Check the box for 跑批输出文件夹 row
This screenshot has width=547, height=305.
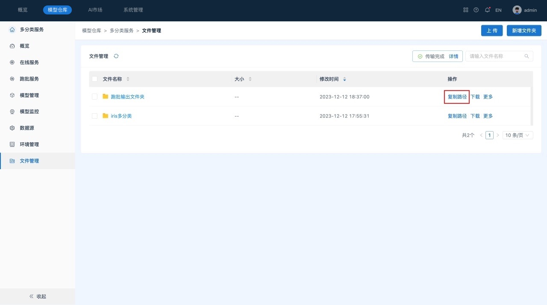click(95, 97)
